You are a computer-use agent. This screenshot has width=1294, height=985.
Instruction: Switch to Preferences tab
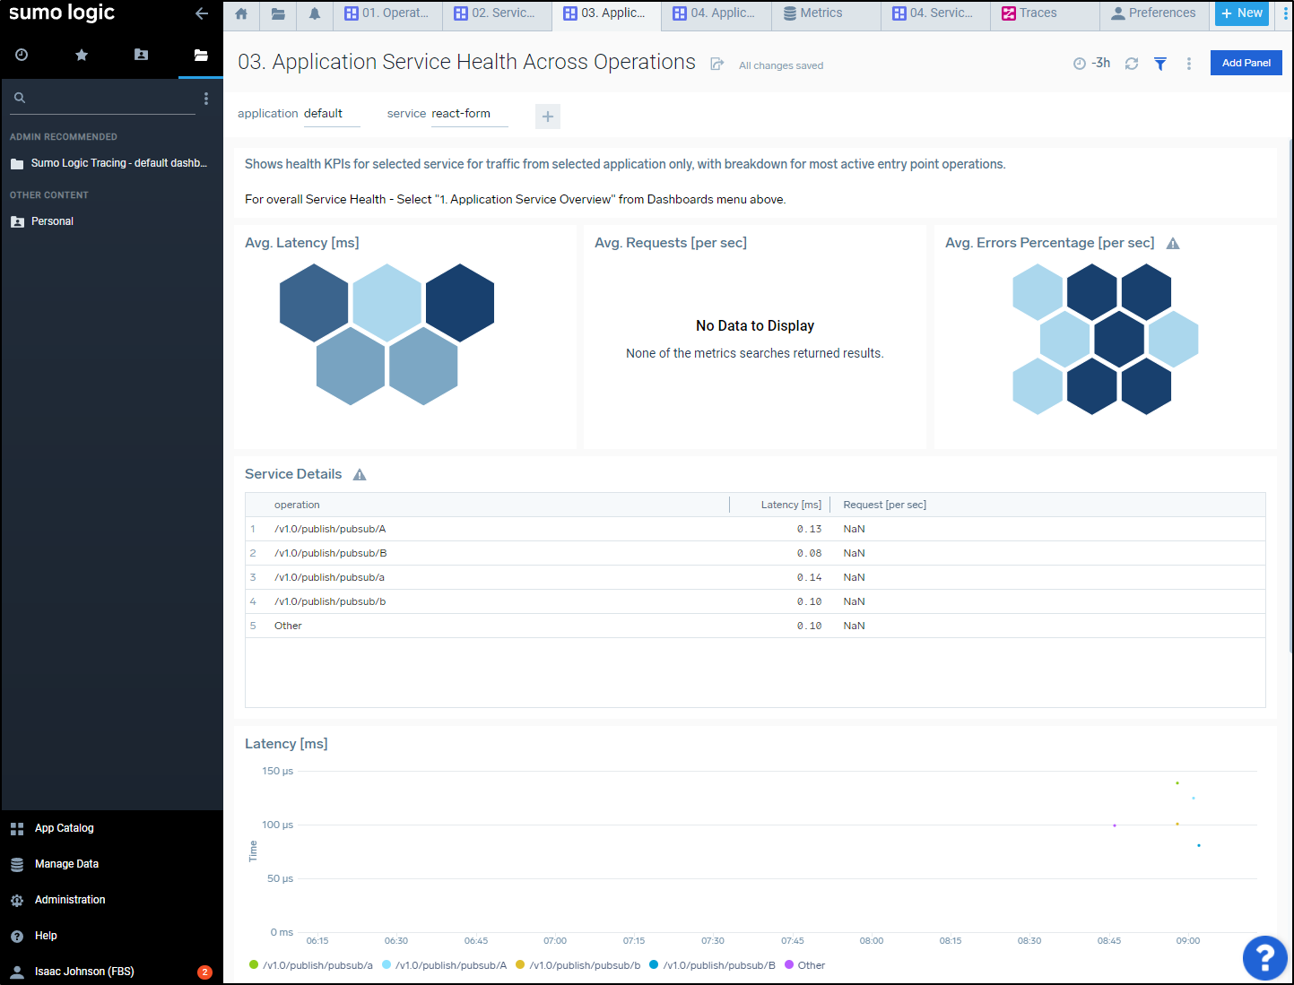tap(1153, 13)
